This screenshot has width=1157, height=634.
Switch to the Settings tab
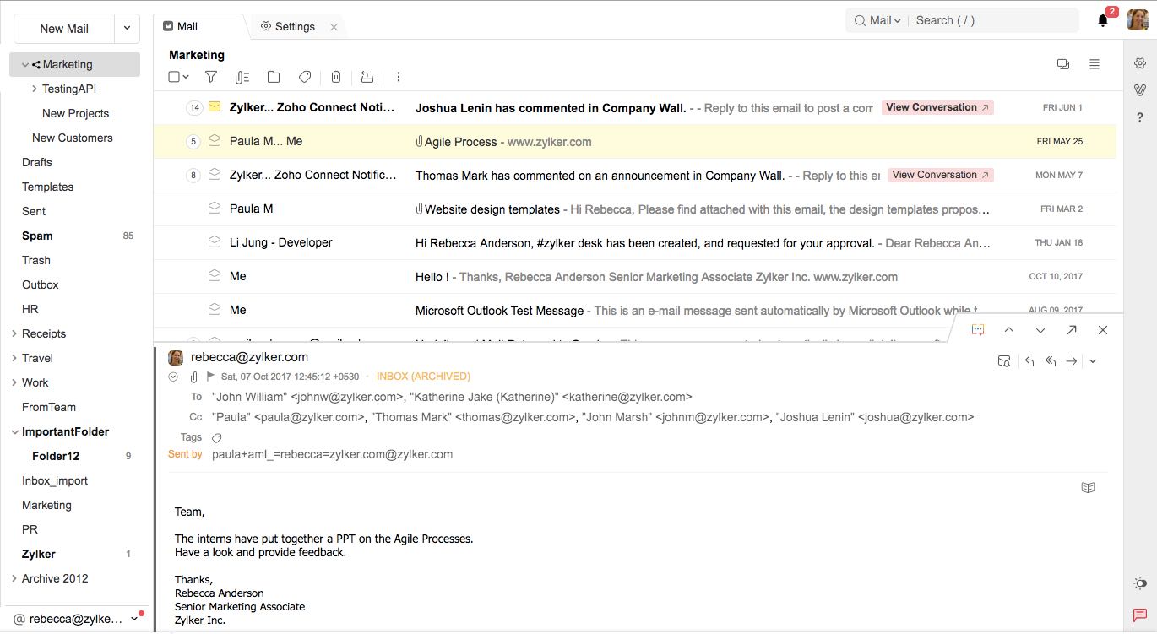click(294, 27)
